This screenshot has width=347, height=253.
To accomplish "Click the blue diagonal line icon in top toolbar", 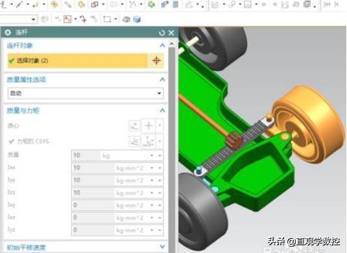I will [x=19, y=5].
